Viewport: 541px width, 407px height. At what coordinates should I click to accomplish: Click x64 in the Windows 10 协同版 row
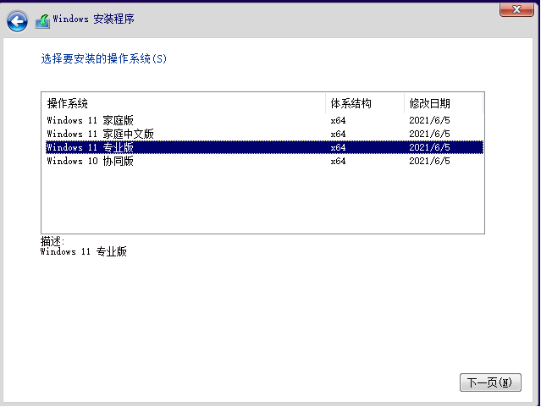(338, 161)
